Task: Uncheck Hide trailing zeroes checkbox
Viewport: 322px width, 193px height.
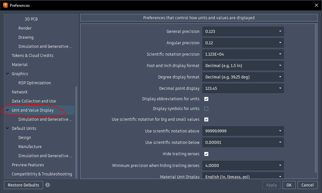Action: [206, 154]
